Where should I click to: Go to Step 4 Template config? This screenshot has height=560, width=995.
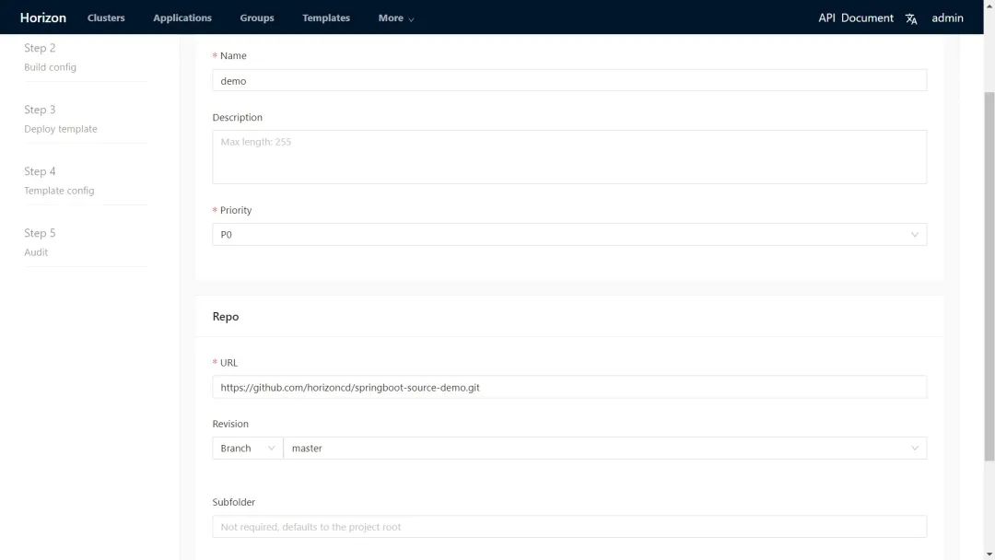(59, 181)
